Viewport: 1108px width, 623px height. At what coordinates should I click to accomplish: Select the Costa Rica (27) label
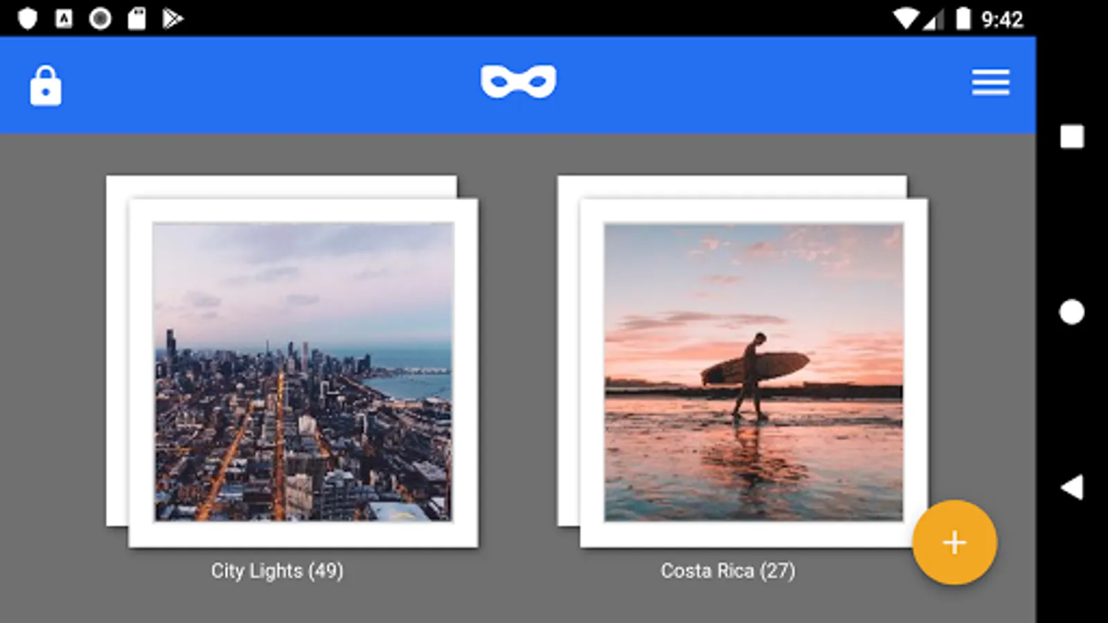coord(728,571)
